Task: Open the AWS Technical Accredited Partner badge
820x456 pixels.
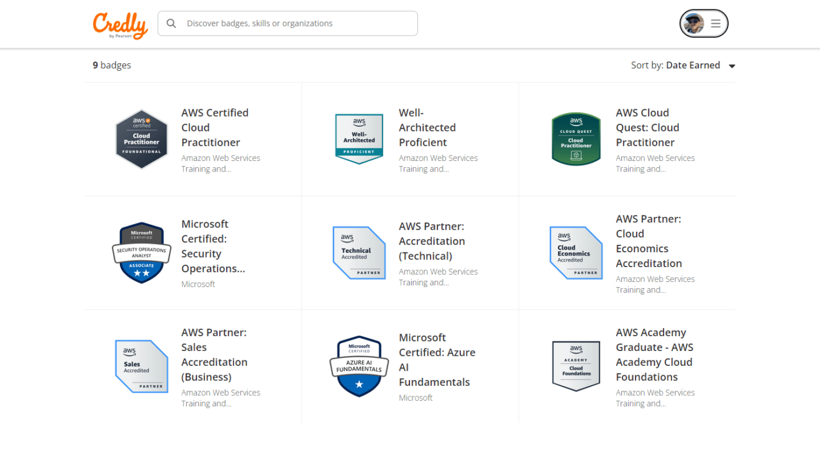Action: (x=358, y=252)
